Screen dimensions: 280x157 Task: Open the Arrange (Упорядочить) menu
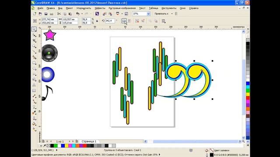84,8
